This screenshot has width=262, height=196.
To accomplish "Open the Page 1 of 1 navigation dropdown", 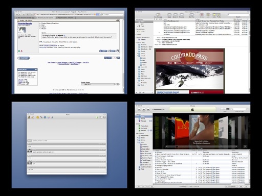I will click(x=119, y=58).
